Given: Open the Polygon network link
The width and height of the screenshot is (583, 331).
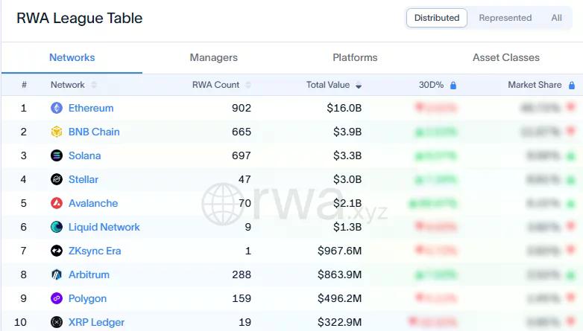Looking at the screenshot, I should (87, 298).
